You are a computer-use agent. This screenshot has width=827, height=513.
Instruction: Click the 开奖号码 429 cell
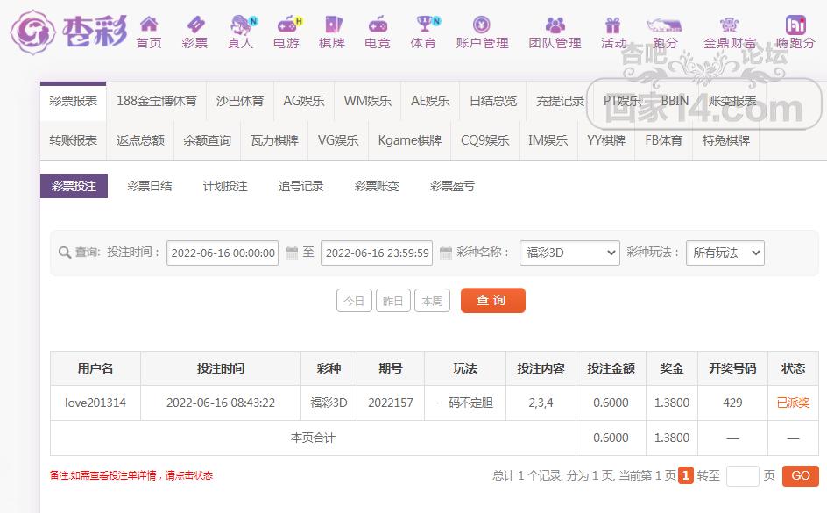(x=732, y=403)
